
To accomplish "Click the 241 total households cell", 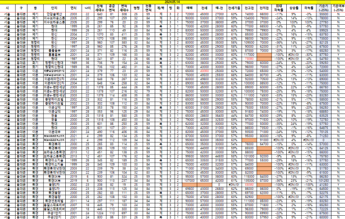I will [100, 59].
